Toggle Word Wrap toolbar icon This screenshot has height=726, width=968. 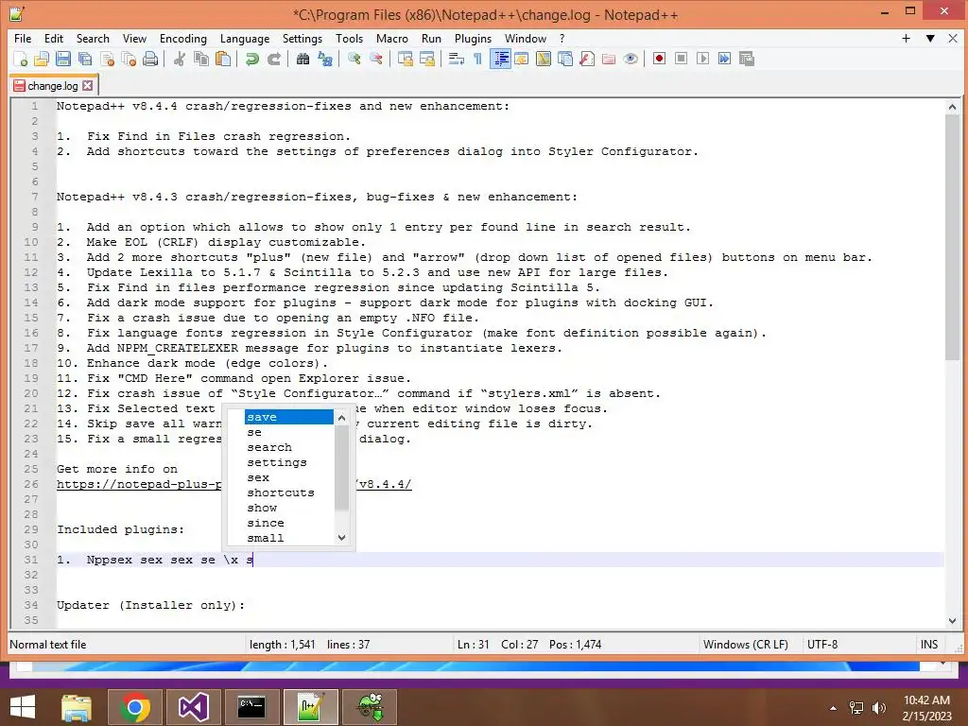[457, 59]
